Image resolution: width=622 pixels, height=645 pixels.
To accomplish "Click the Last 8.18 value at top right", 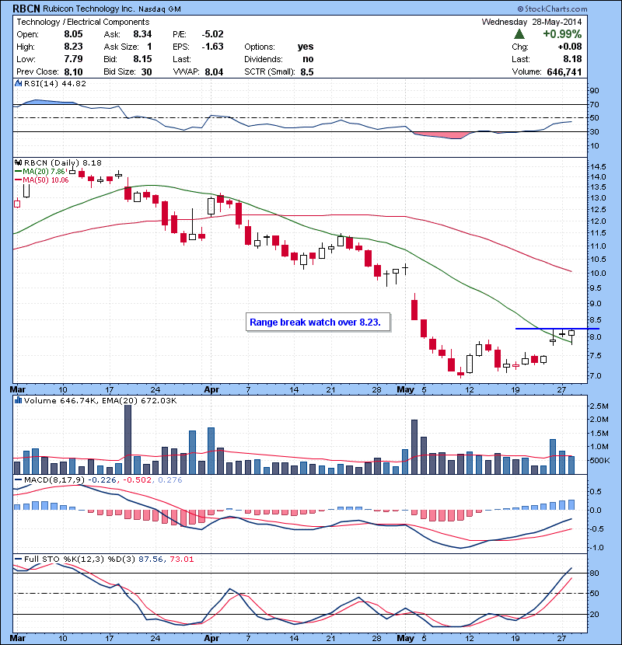I will point(572,59).
